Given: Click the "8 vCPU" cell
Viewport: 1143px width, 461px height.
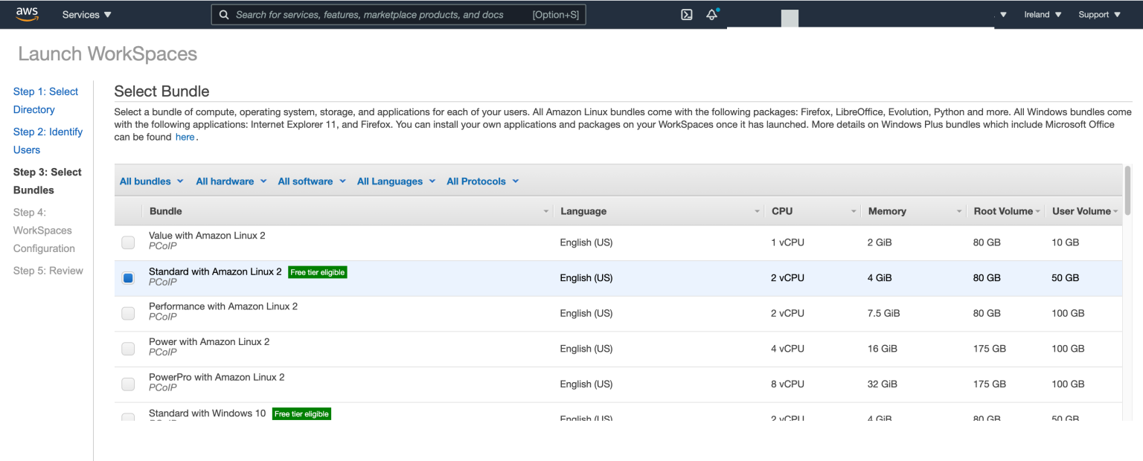Looking at the screenshot, I should (x=787, y=384).
